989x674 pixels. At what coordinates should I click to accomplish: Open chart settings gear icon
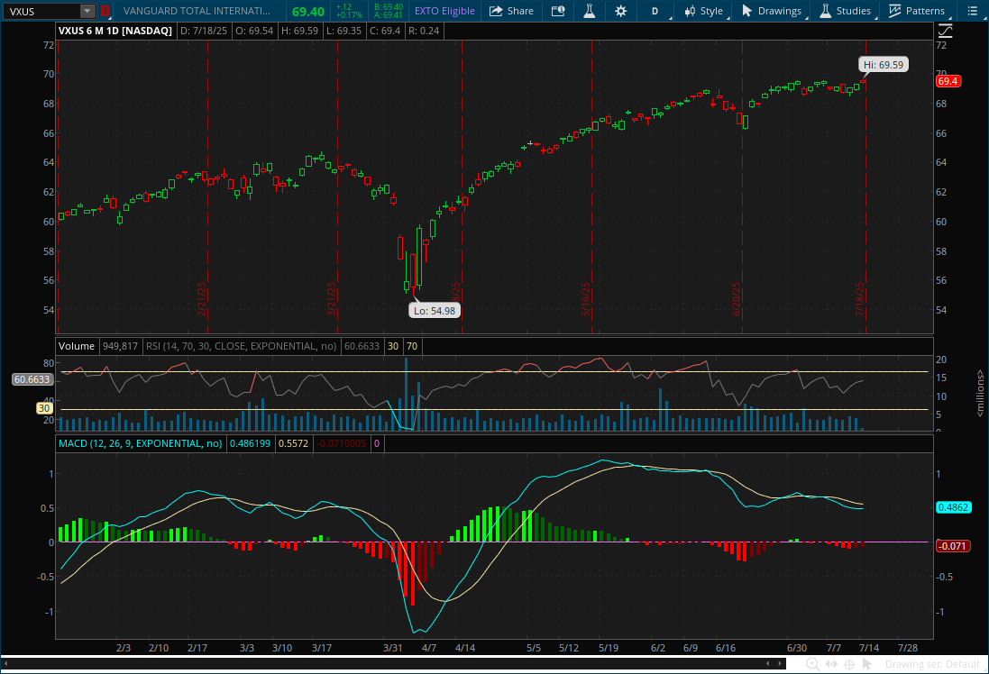620,11
